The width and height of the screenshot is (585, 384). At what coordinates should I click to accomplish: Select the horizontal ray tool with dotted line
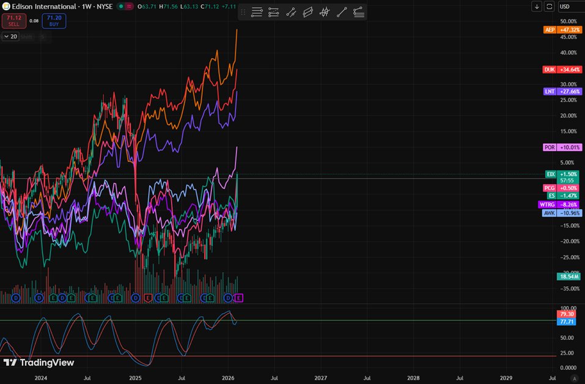pyautogui.click(x=273, y=12)
